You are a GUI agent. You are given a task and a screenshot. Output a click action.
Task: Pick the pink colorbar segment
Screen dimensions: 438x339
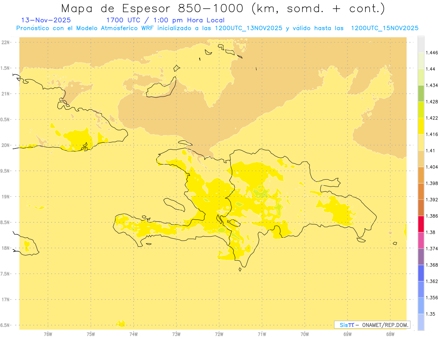[421, 240]
